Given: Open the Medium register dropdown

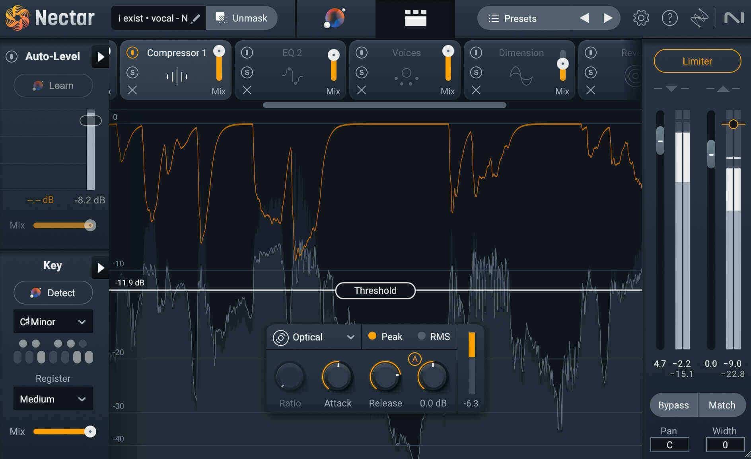Looking at the screenshot, I should (x=53, y=399).
